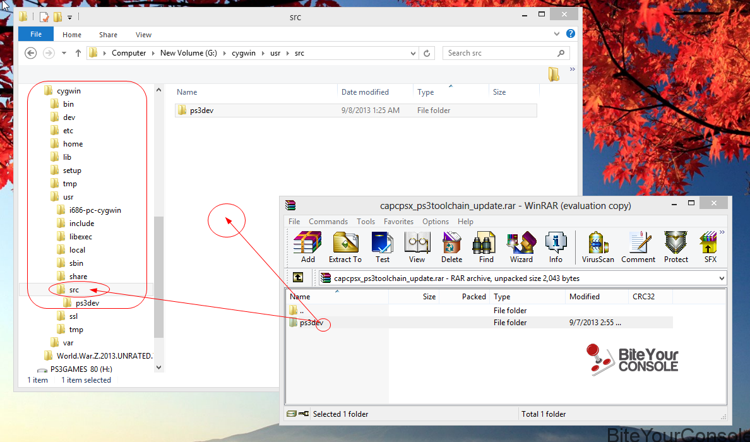
Task: Select the home folder in tree
Action: click(x=66, y=143)
